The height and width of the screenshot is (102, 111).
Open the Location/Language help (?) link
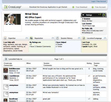105,38
